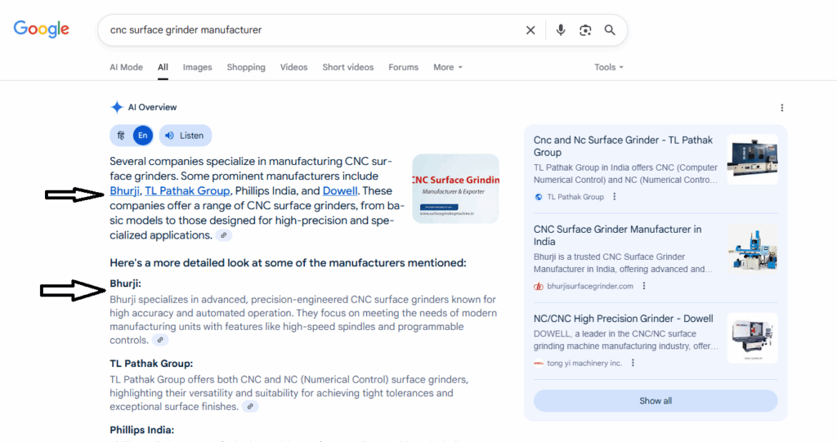Open 'NC/CNC High Precision Grinder - Dowell' result
Viewport: 837px width, 442px height.
[x=624, y=319]
